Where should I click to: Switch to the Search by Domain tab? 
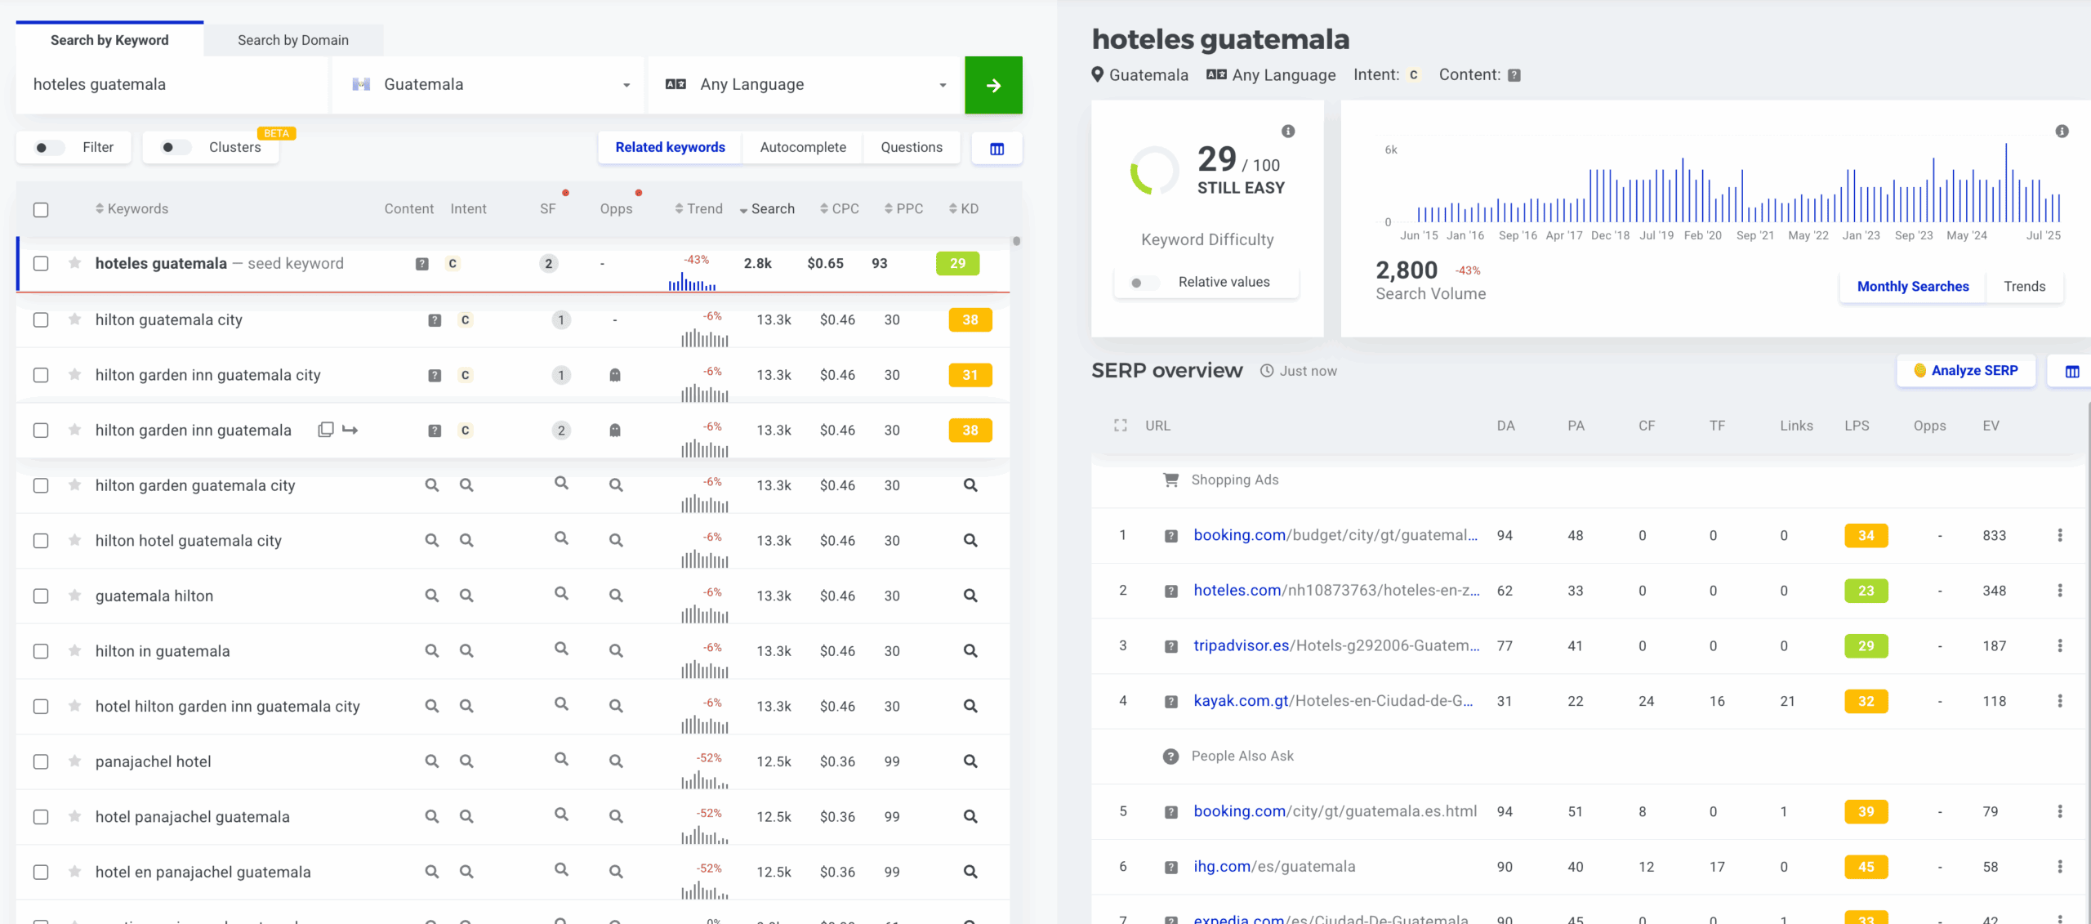292,40
